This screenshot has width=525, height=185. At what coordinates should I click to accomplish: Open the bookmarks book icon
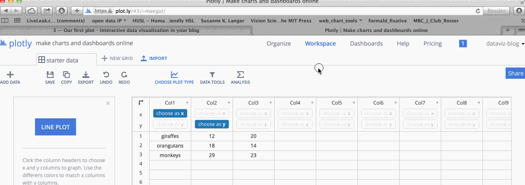[x=5, y=20]
